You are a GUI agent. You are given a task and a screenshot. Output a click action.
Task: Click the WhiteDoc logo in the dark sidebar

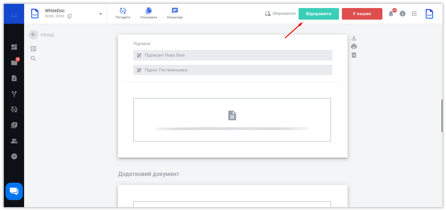[14, 14]
